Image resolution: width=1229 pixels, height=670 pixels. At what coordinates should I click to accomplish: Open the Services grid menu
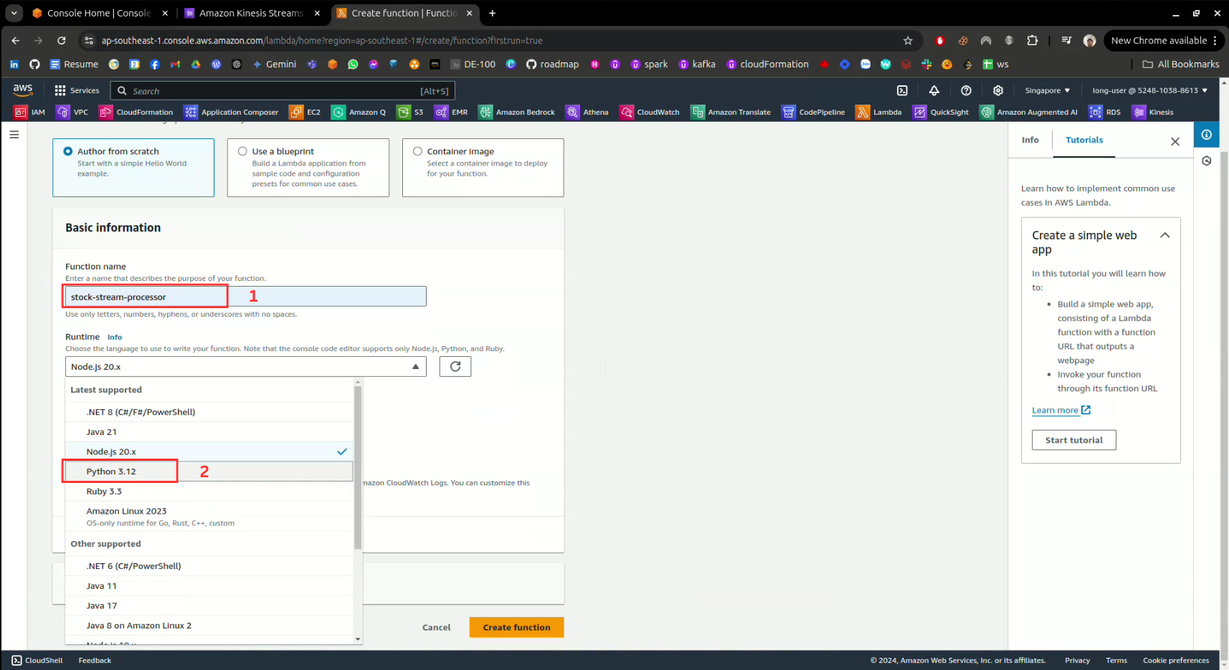[x=77, y=90]
